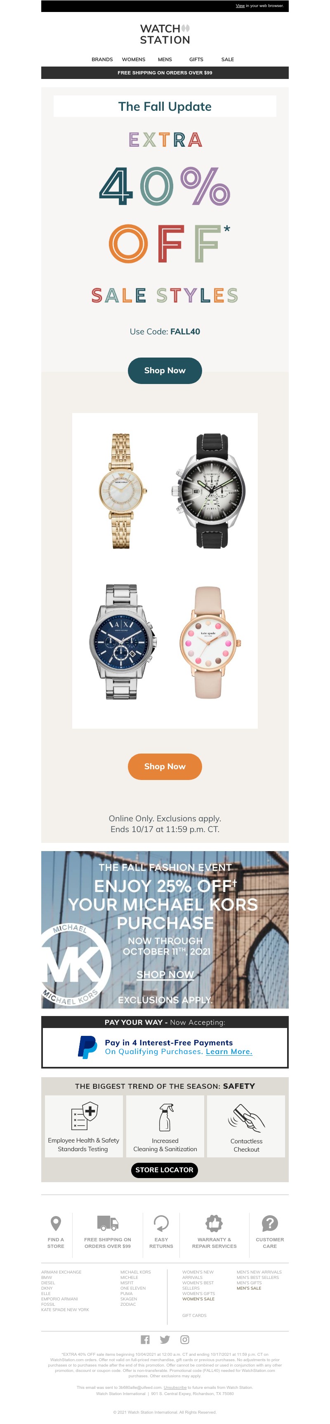
Task: Open the Instagram camera icon
Action: 185,1339
